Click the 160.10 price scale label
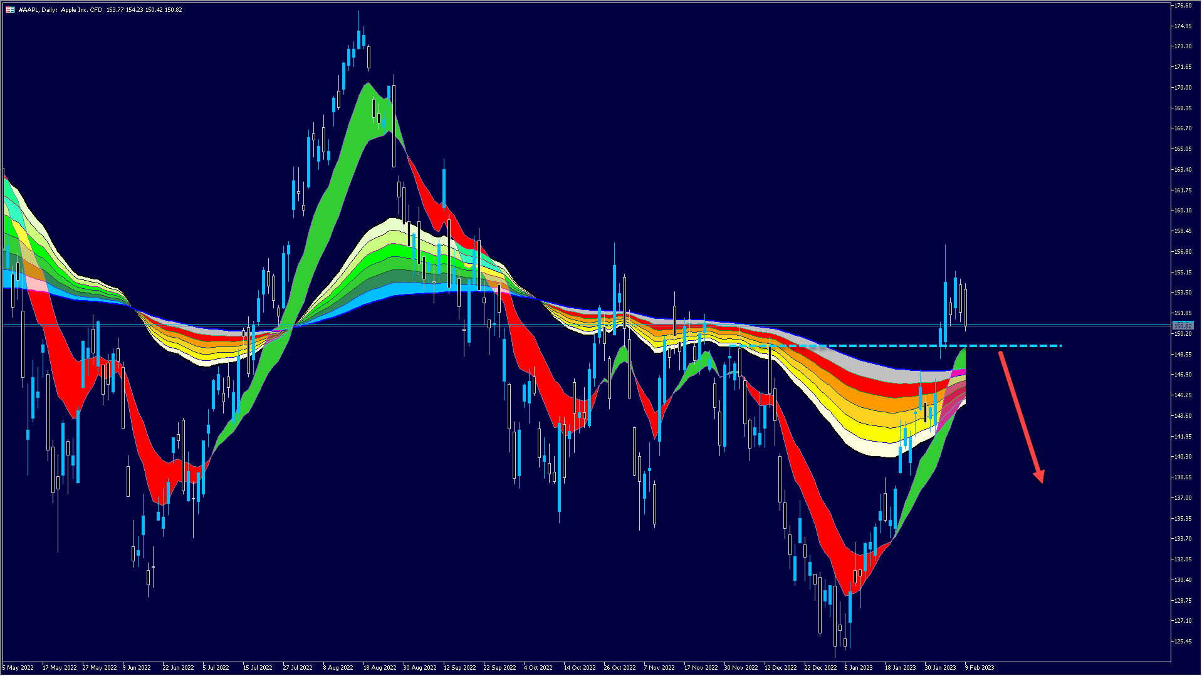 (x=1183, y=211)
